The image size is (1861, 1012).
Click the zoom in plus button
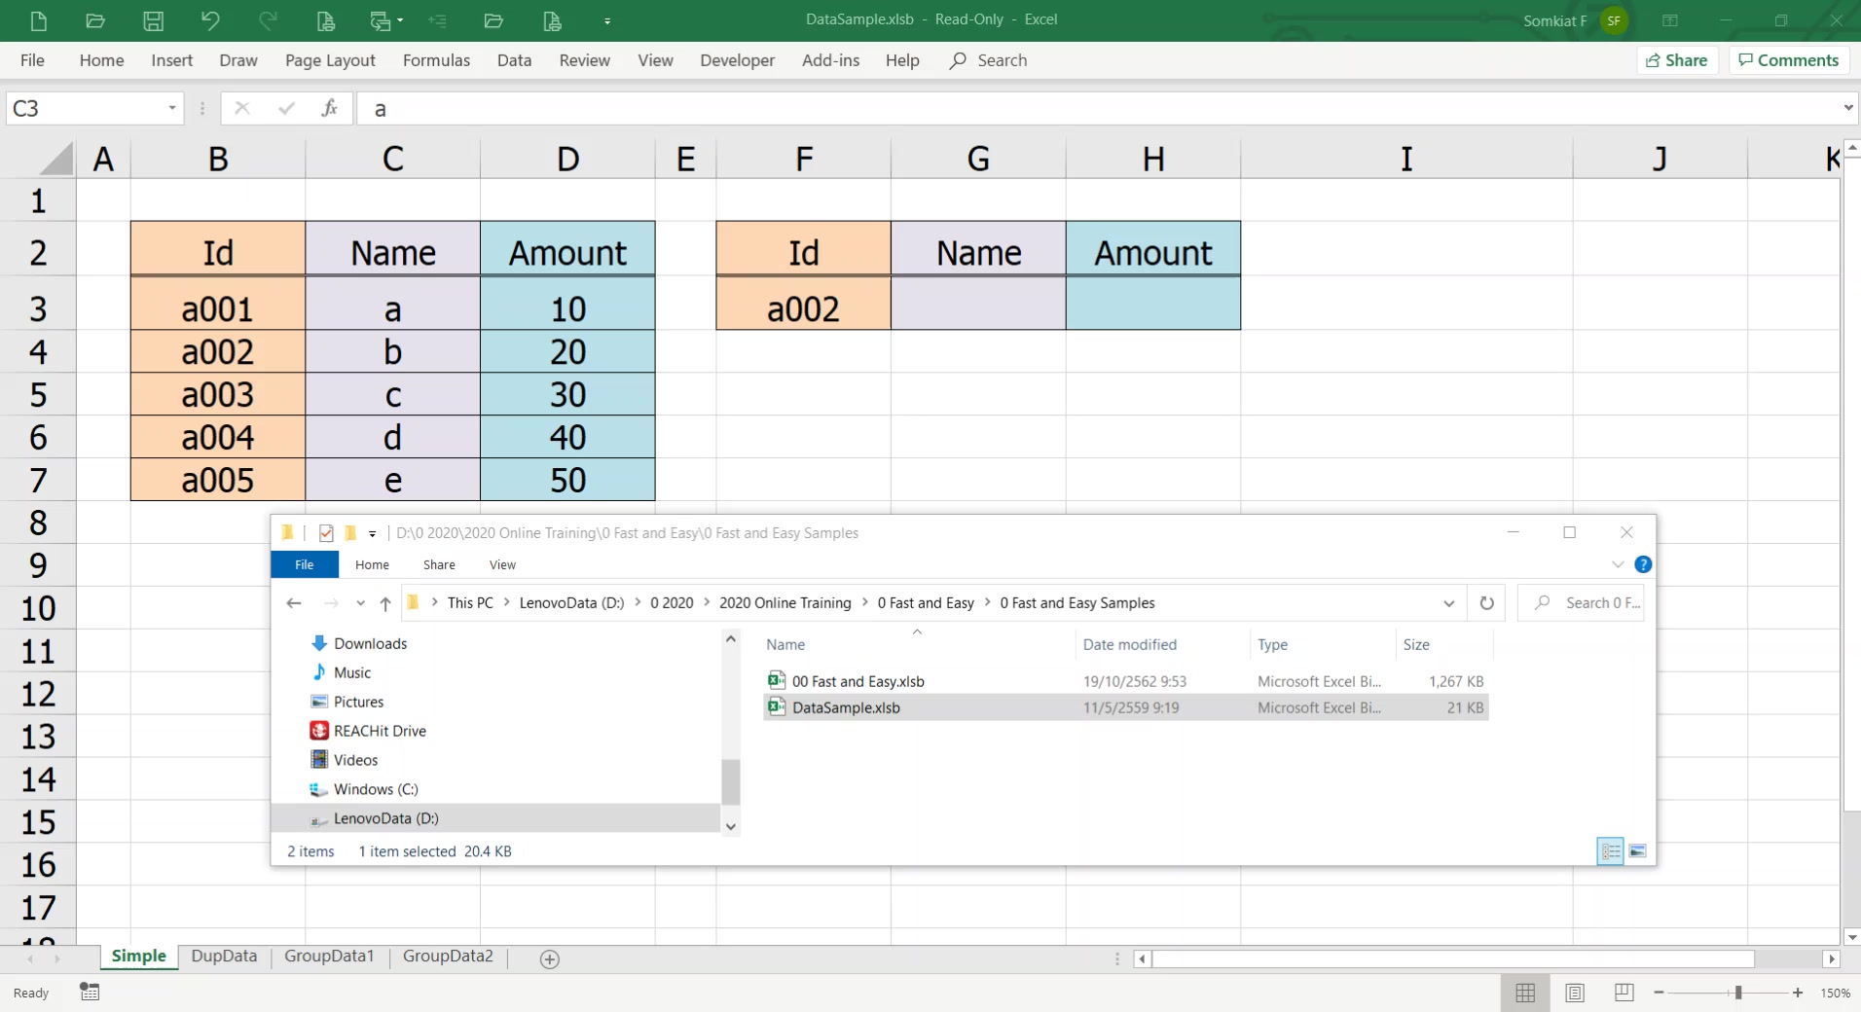click(1798, 993)
